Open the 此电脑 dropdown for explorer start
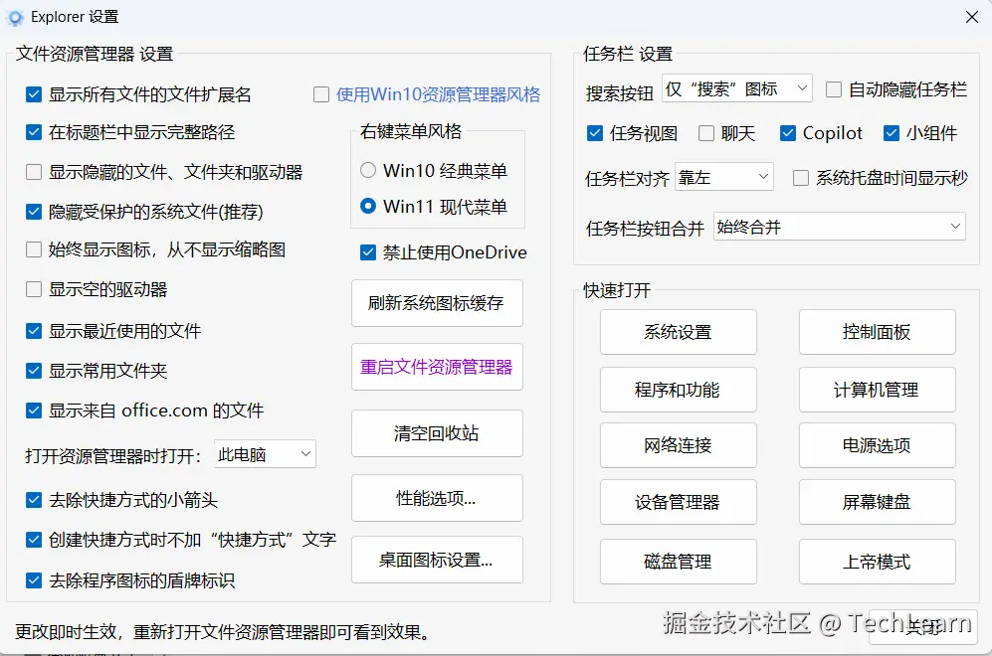Viewport: 992px width, 656px height. point(265,454)
